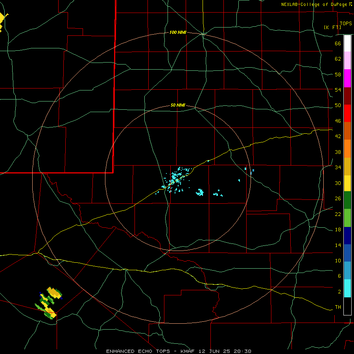The height and width of the screenshot is (354, 354).
Task: Click the bright yellow legend swatch
Action: tap(347, 183)
